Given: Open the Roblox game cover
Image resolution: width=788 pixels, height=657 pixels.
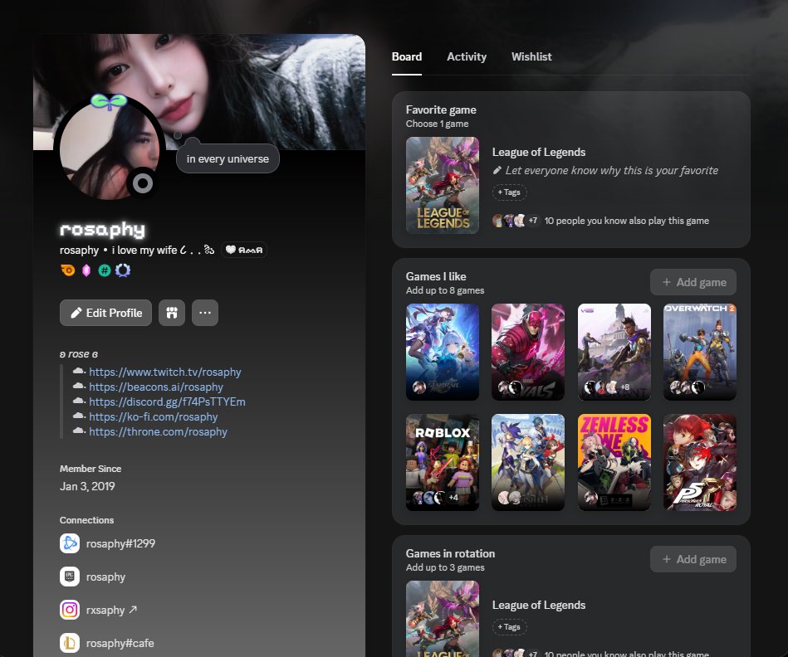Looking at the screenshot, I should (443, 462).
